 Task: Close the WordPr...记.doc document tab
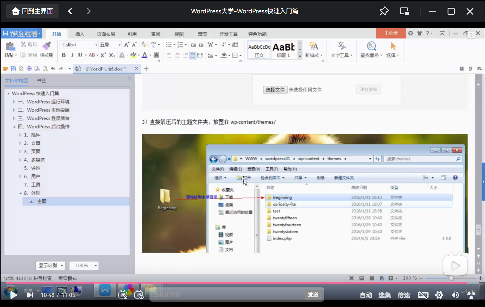tap(136, 69)
